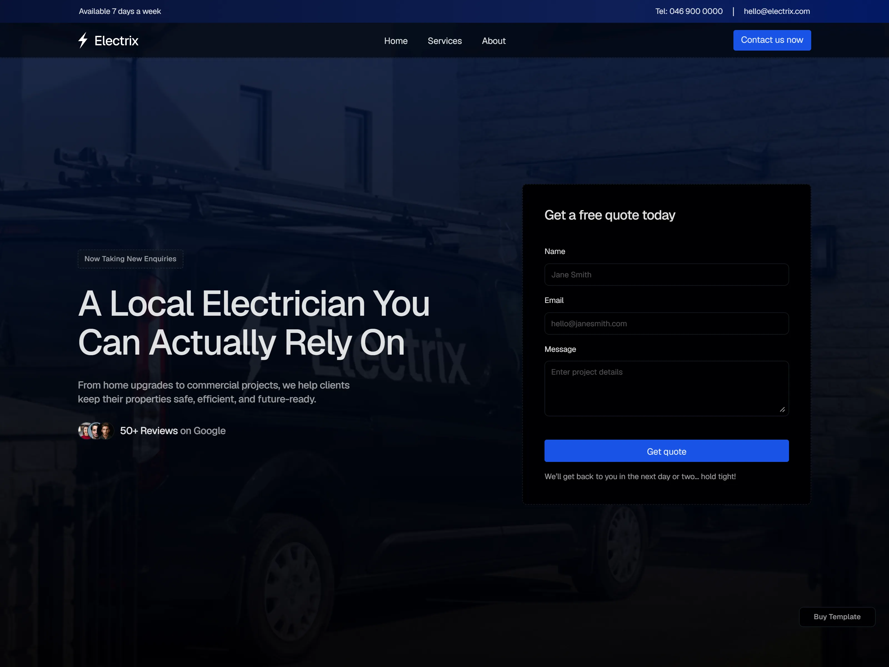
Task: Click the Electrix lightning bolt logo icon
Action: click(x=83, y=40)
